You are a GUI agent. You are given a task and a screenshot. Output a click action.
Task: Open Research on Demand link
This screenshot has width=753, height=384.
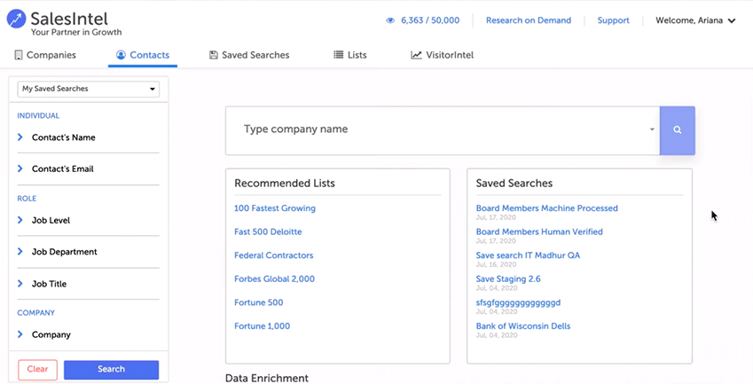pyautogui.click(x=529, y=20)
